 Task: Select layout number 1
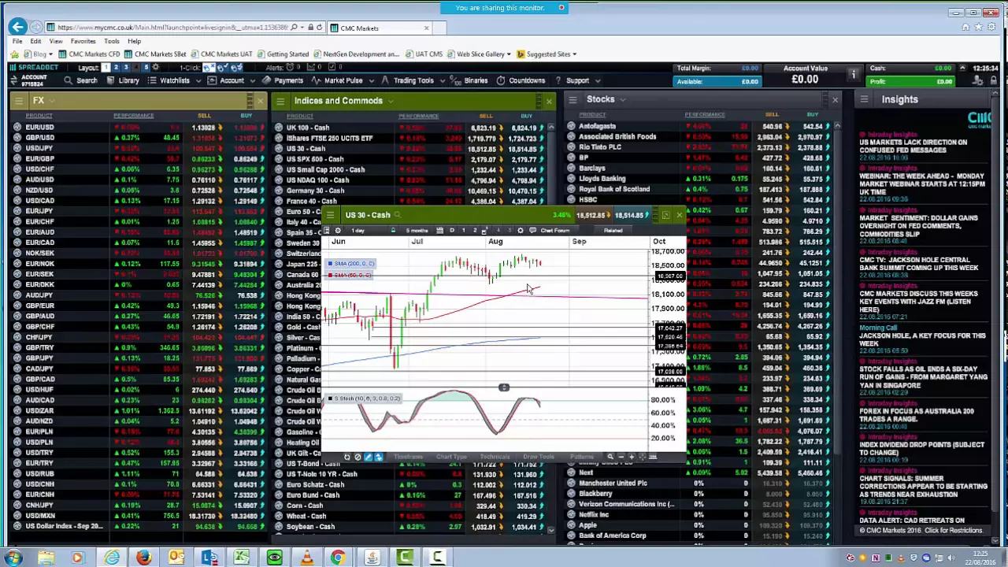(x=106, y=68)
